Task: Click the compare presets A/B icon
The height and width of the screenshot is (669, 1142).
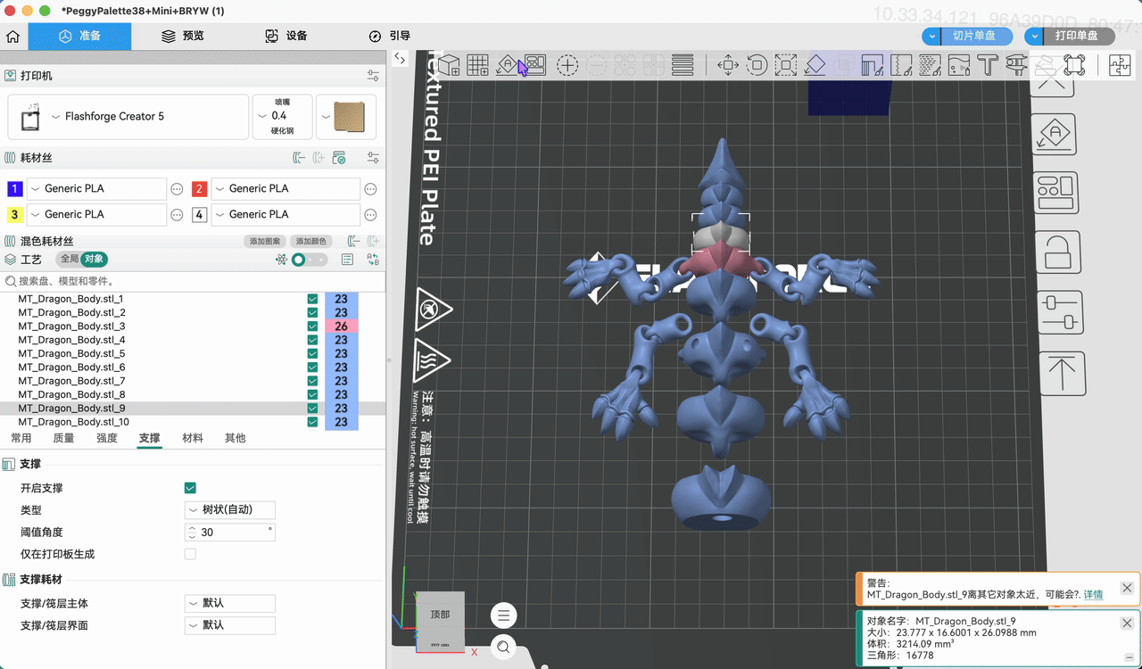Action: [373, 260]
